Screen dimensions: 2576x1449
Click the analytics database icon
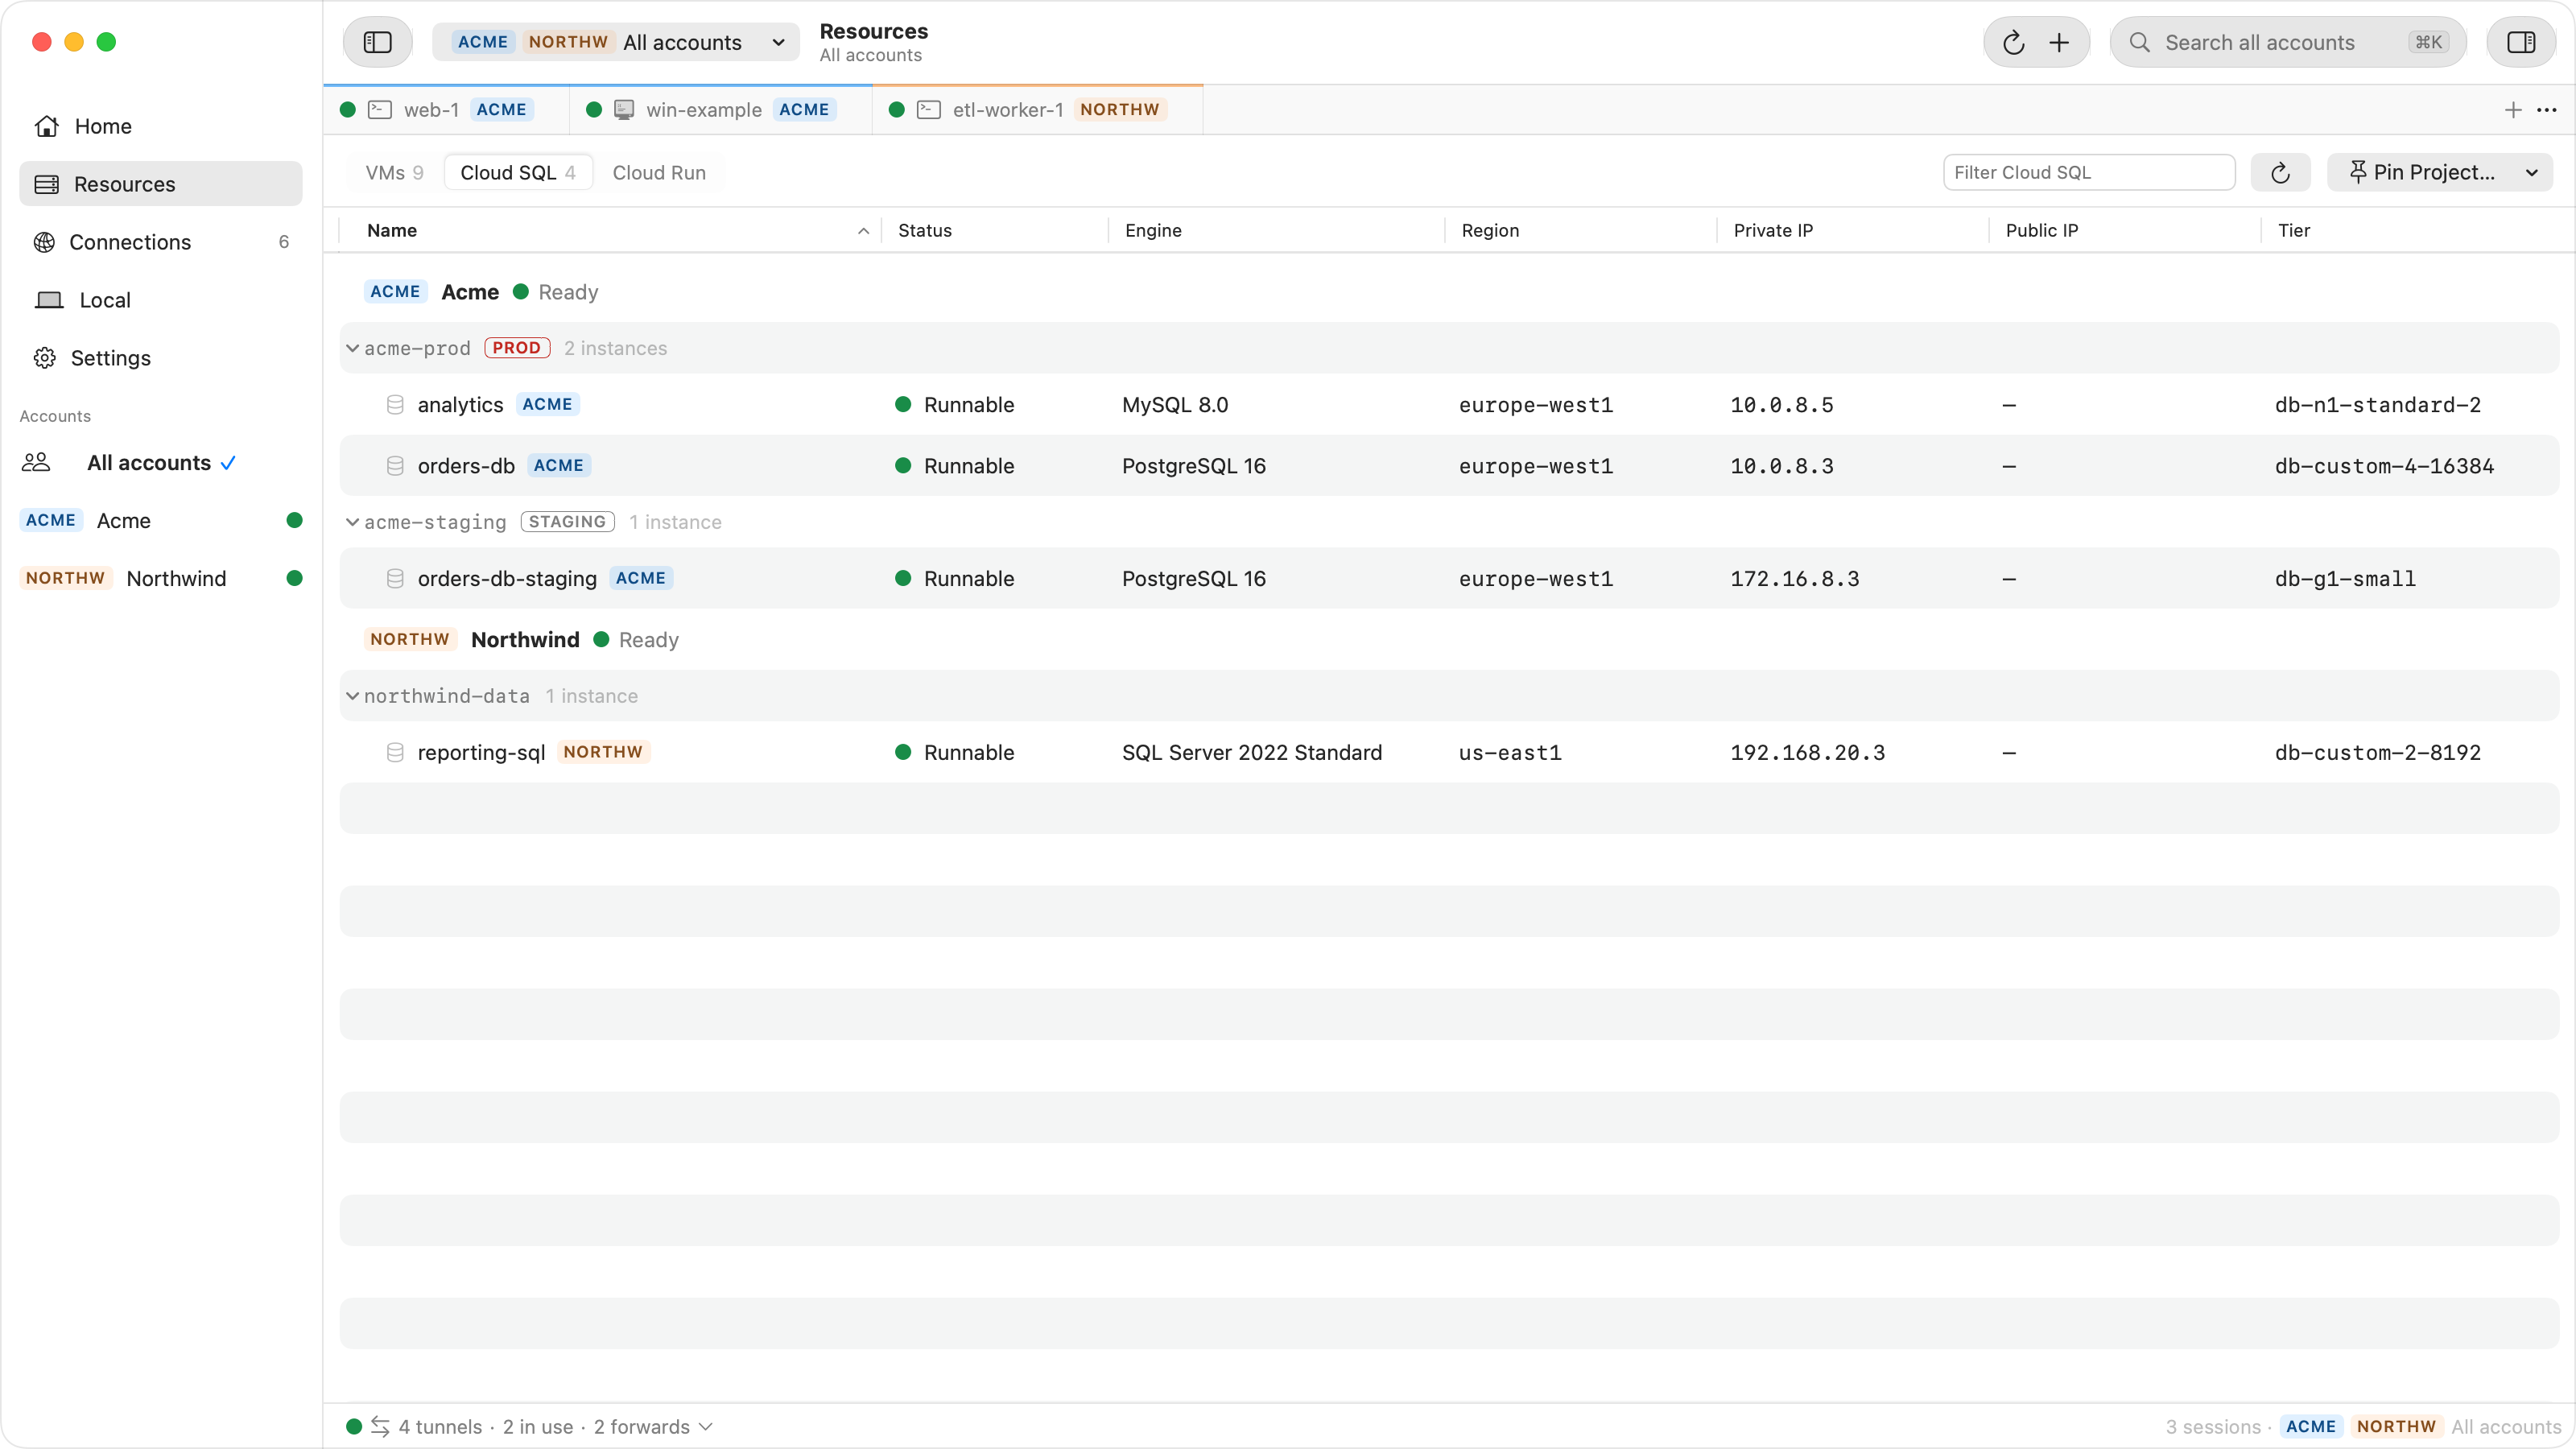[395, 405]
